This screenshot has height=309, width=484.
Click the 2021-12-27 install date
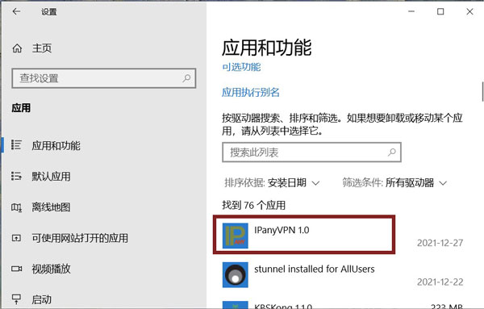(440, 243)
